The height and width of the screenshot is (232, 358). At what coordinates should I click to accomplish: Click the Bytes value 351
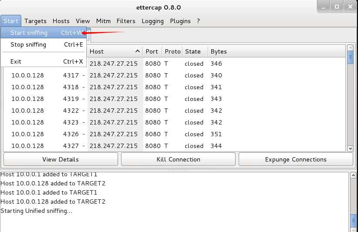click(x=216, y=134)
